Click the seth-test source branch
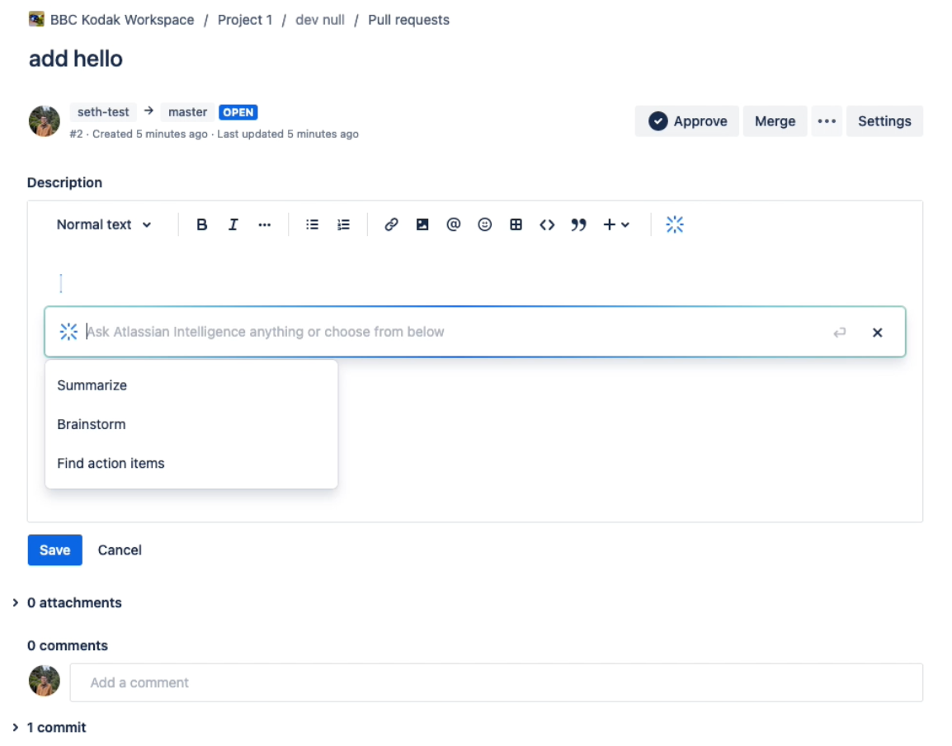The height and width of the screenshot is (746, 952). (103, 111)
